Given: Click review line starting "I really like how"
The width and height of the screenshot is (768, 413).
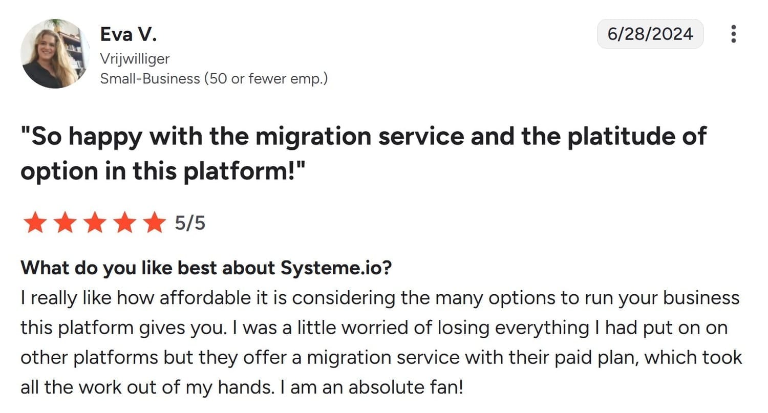Looking at the screenshot, I should (379, 297).
